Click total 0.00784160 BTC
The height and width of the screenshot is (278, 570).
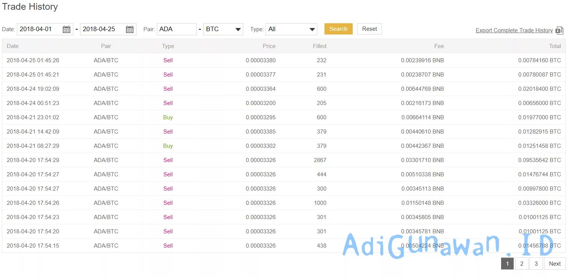(540, 60)
